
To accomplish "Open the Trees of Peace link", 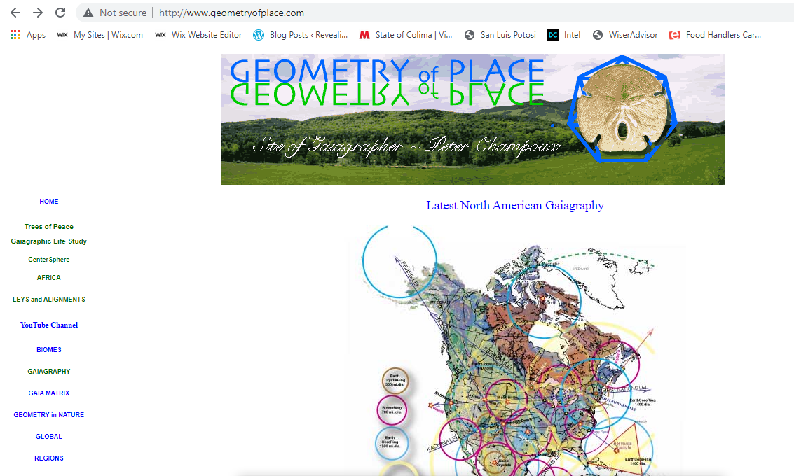I will (x=49, y=227).
